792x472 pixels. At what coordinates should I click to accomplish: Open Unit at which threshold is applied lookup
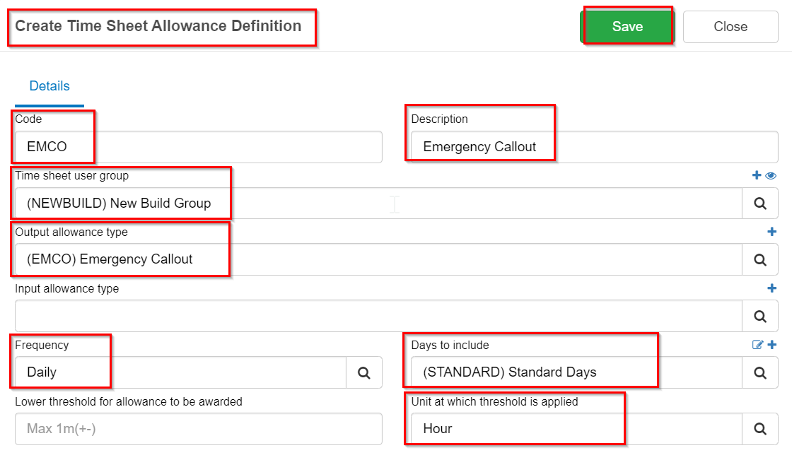(x=760, y=429)
